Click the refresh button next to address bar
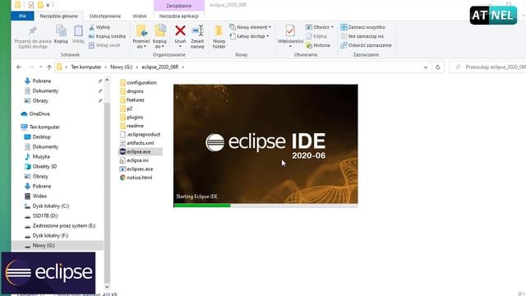This screenshot has width=526, height=296. click(x=438, y=67)
